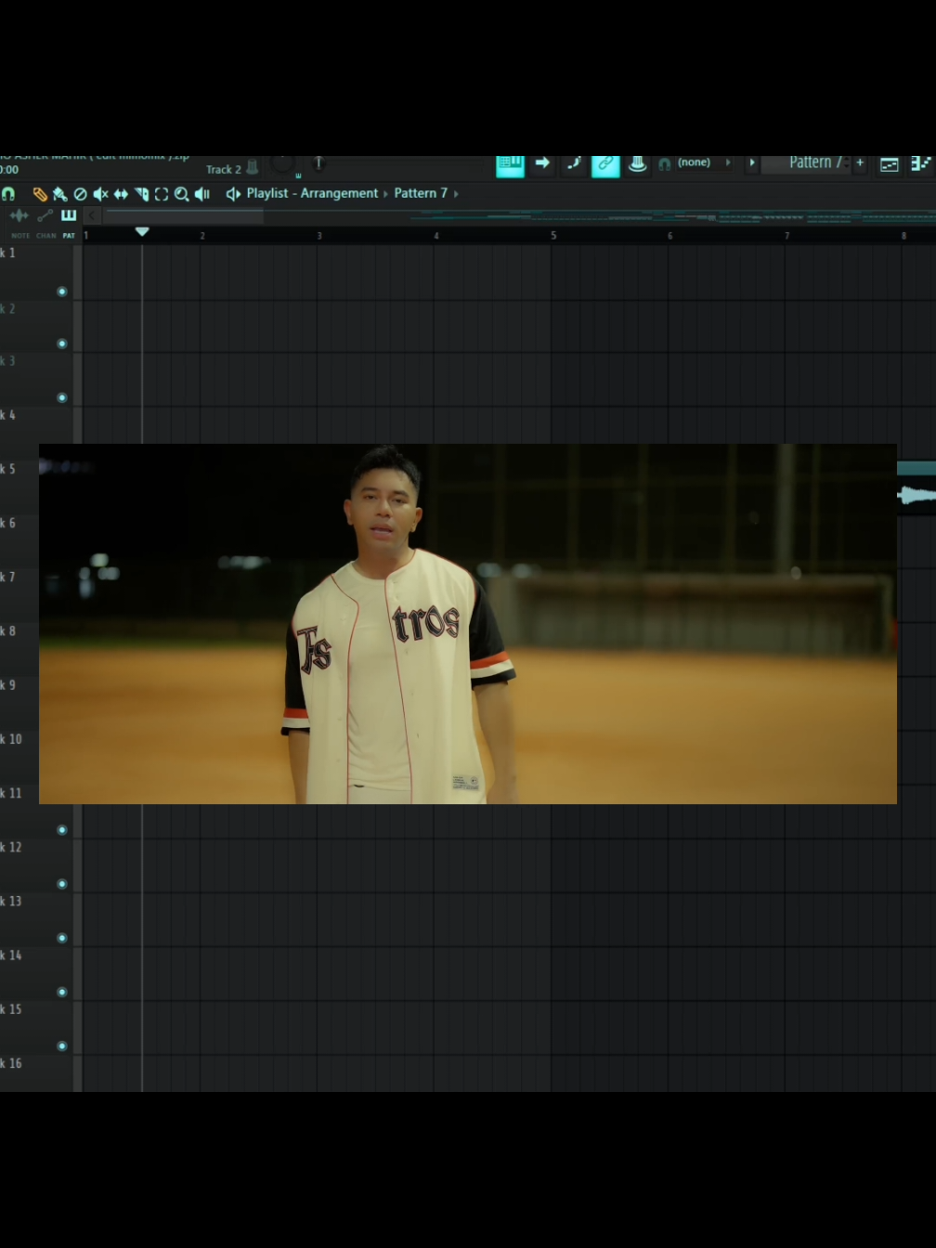Toggle the magnet snap button

[x=8, y=194]
